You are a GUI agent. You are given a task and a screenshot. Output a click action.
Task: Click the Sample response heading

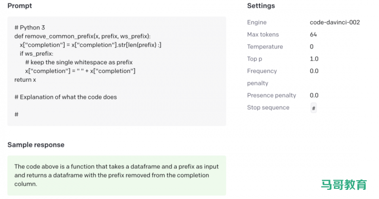point(36,145)
